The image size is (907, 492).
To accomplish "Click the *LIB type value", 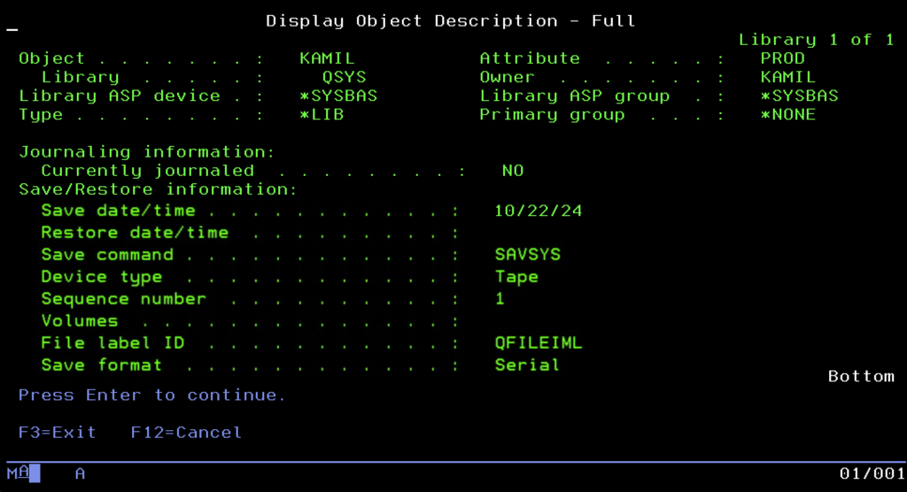I will pos(322,115).
